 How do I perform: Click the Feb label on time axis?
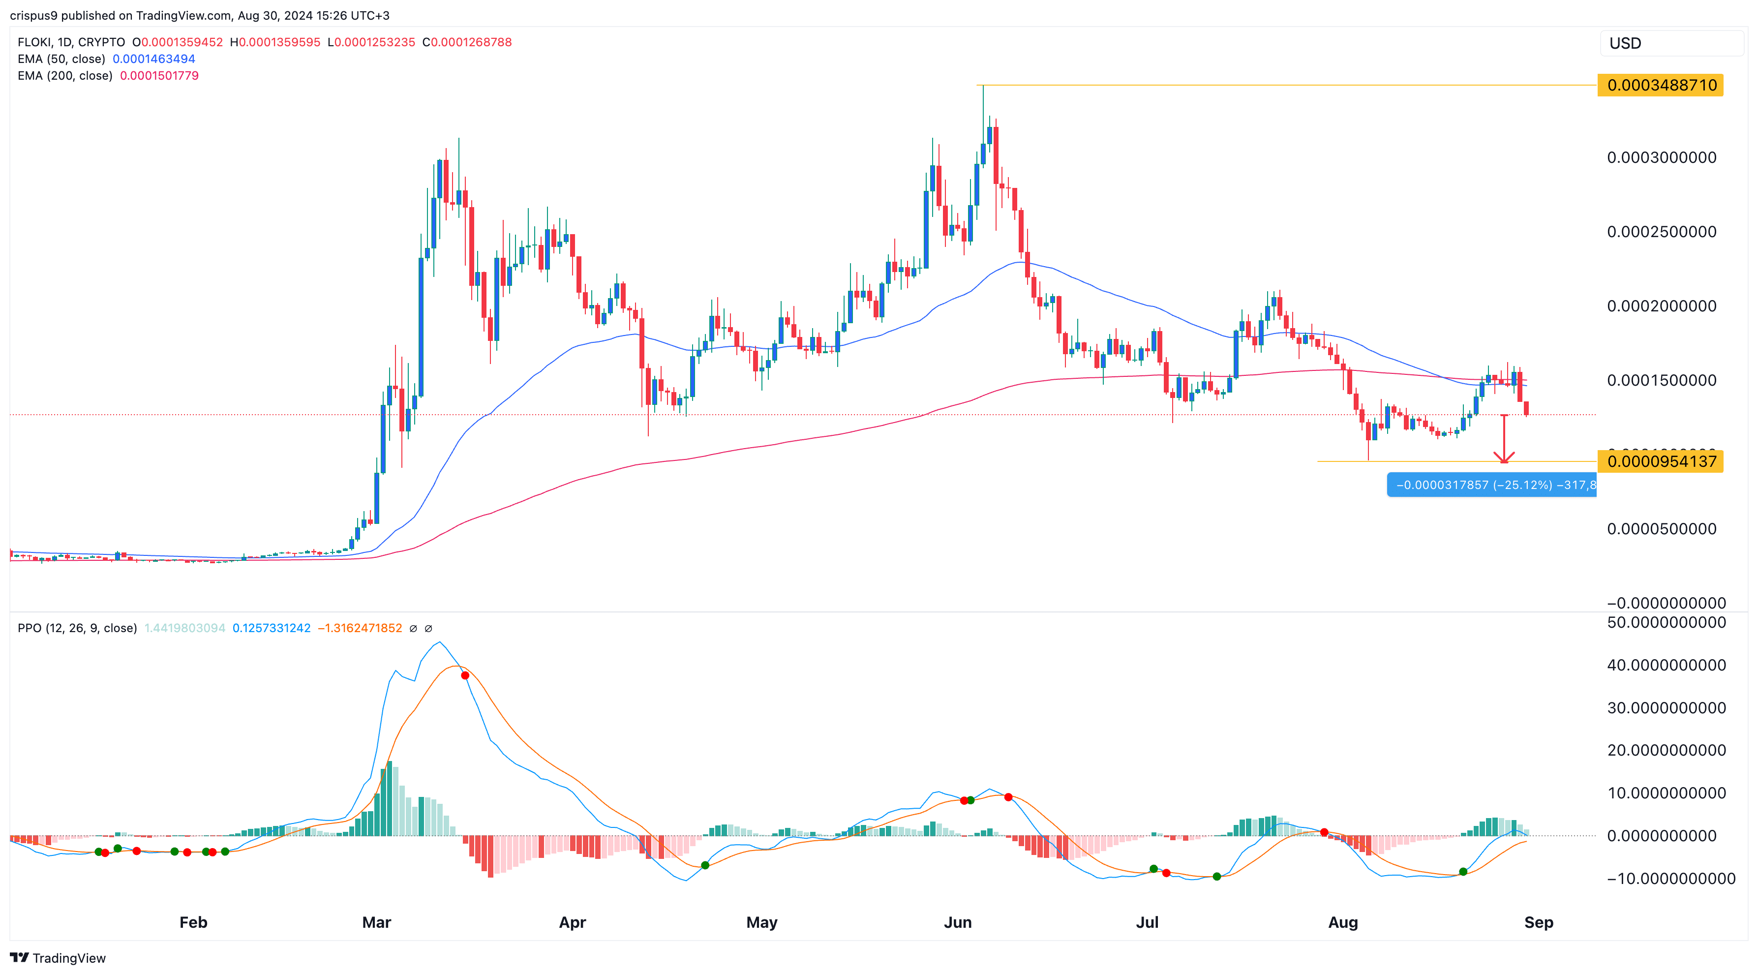[193, 922]
